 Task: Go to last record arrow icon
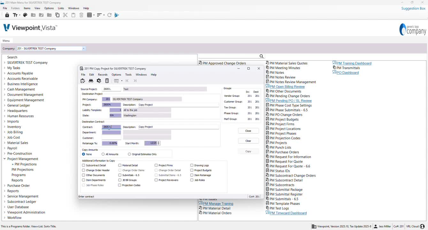[135, 81]
